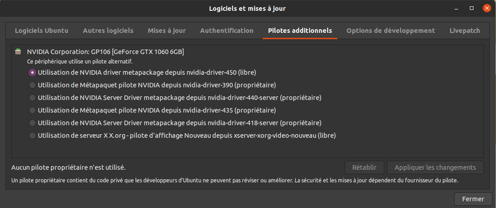Select the Pilotes additionnels tab
Image resolution: width=496 pixels, height=208 pixels.
[300, 31]
